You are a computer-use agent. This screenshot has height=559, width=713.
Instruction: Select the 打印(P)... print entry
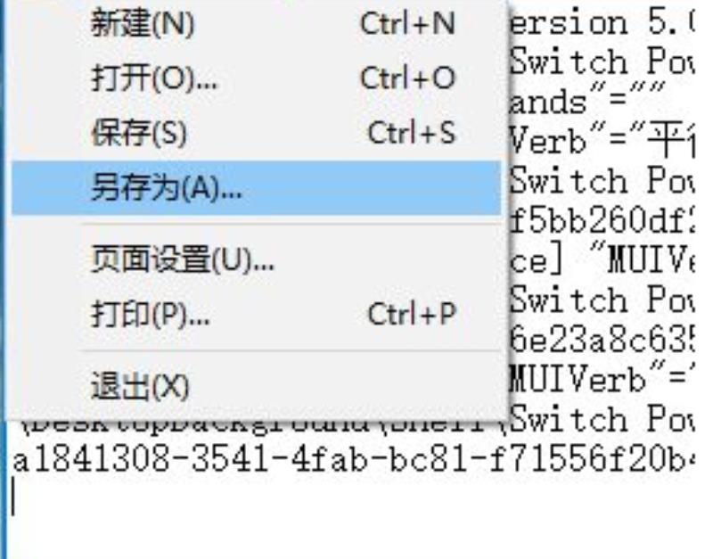(x=256, y=314)
